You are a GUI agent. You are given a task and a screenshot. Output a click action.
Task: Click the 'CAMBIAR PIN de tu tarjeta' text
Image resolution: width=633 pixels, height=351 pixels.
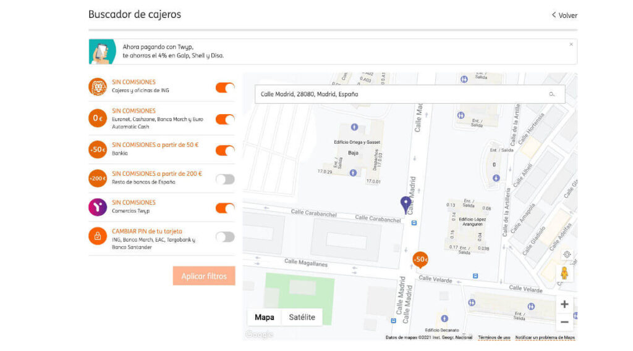[147, 231]
